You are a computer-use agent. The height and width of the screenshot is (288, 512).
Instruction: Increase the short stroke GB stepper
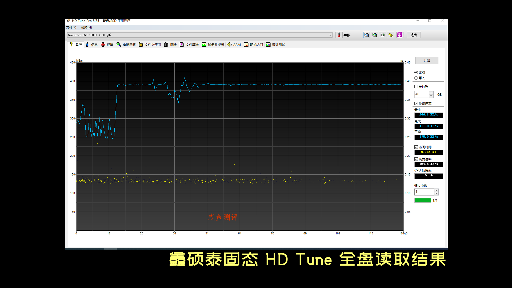click(431, 93)
